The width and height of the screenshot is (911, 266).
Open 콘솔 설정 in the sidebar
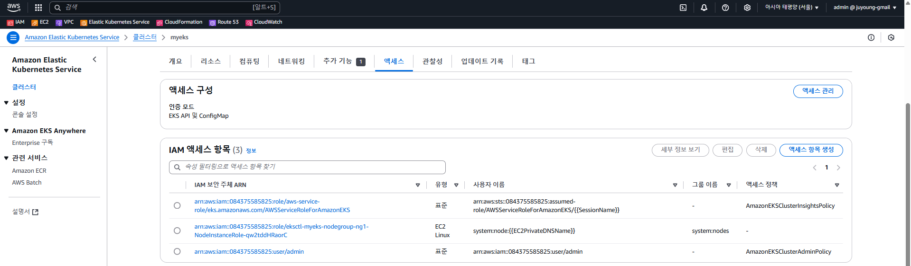click(x=25, y=115)
